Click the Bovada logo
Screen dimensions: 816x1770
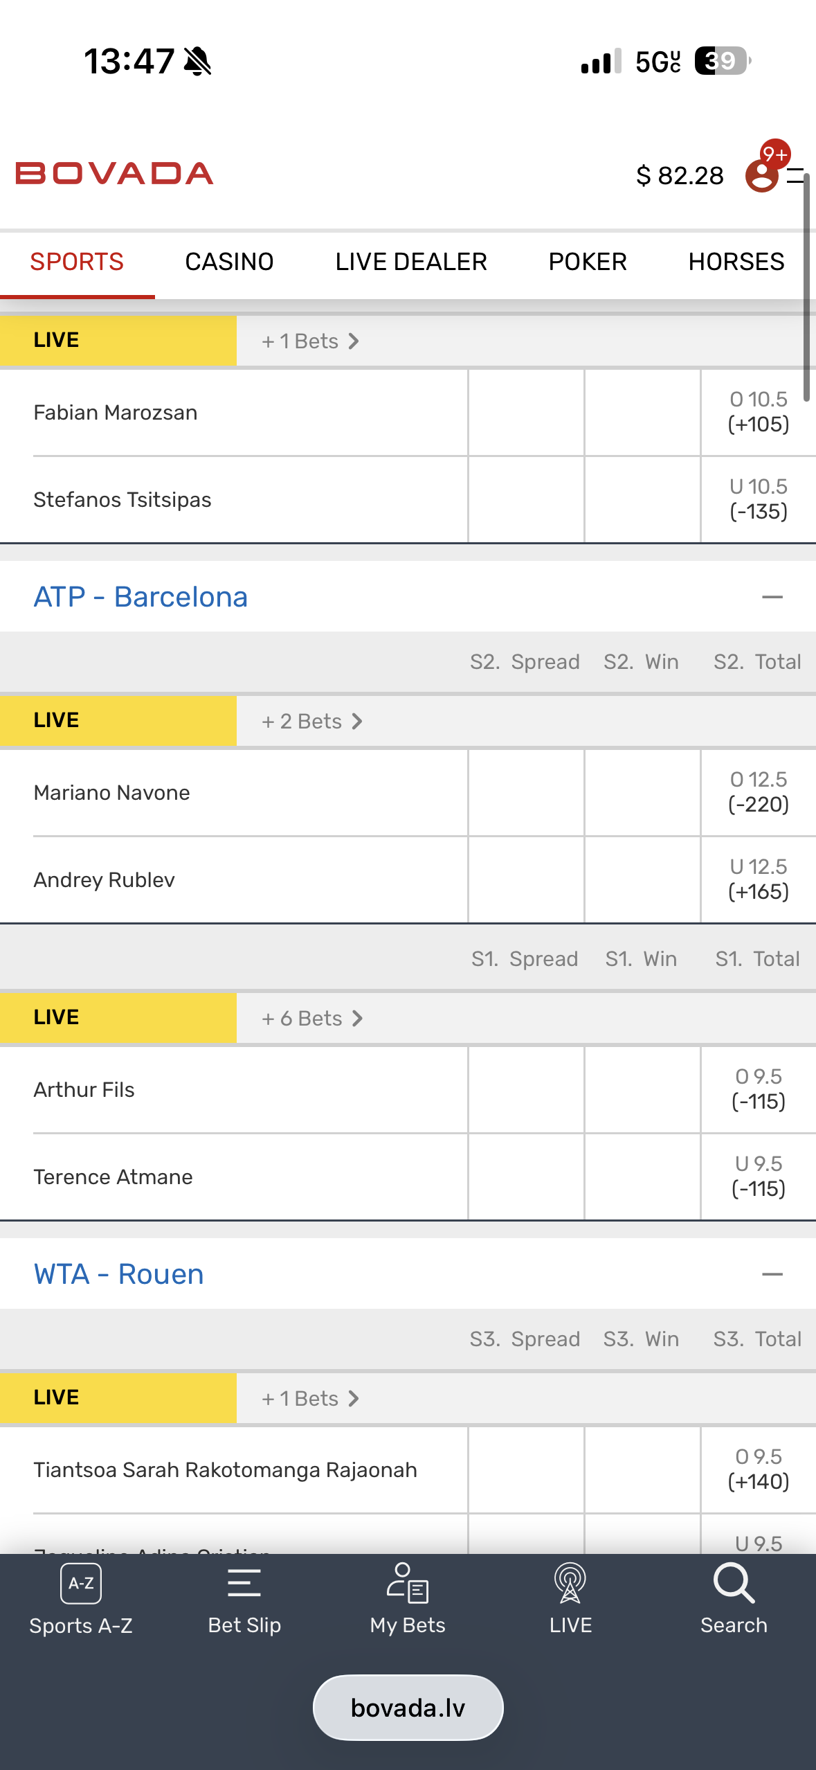(115, 174)
